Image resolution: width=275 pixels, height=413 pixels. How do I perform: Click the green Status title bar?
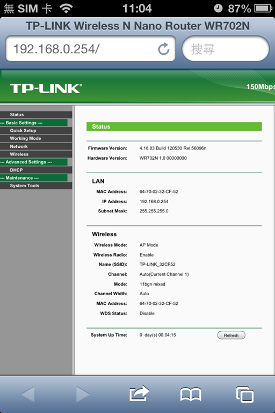pos(174,126)
